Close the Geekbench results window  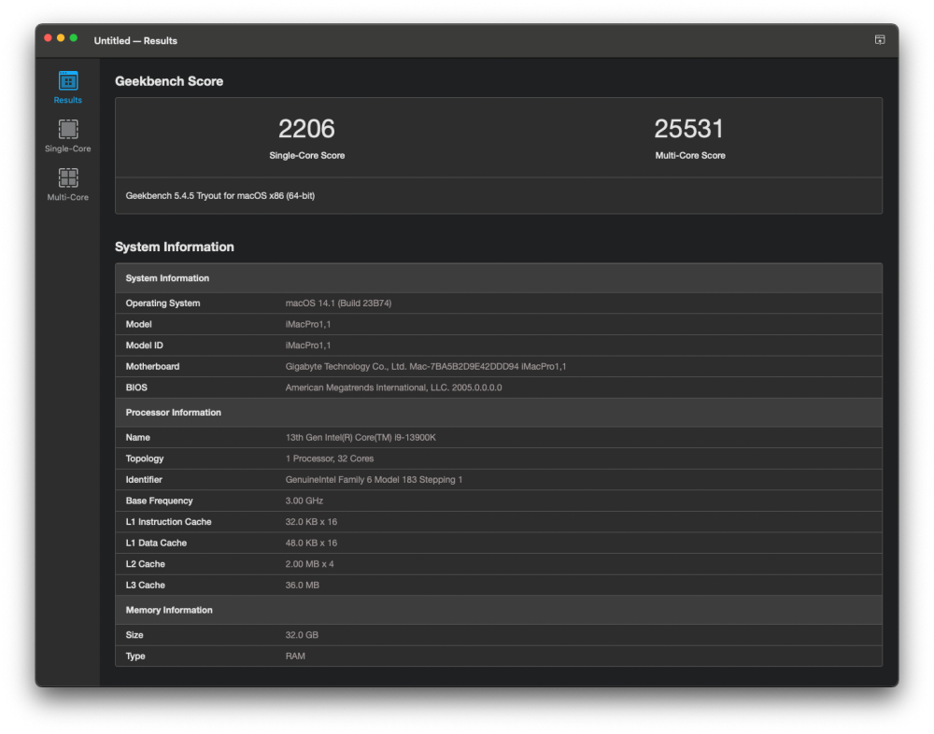[48, 38]
